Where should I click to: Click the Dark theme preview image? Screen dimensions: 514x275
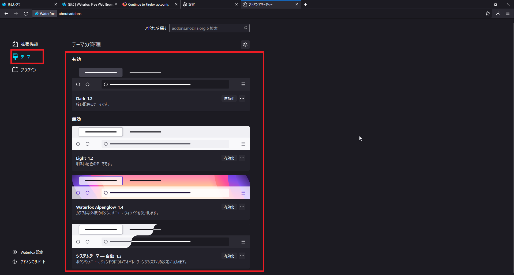161,78
